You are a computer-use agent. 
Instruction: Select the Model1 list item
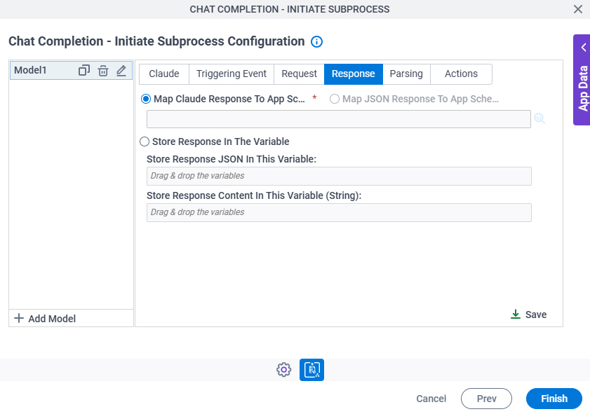point(71,70)
